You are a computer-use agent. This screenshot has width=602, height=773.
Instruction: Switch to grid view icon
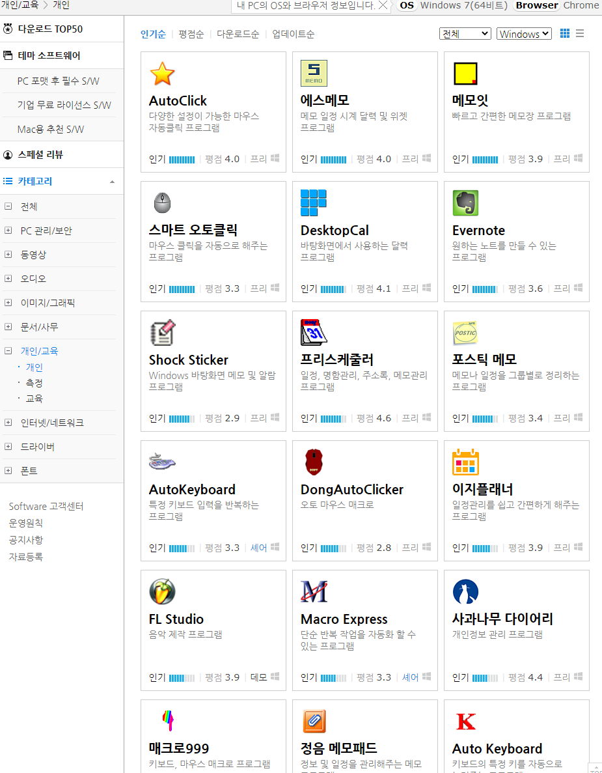pyautogui.click(x=565, y=33)
